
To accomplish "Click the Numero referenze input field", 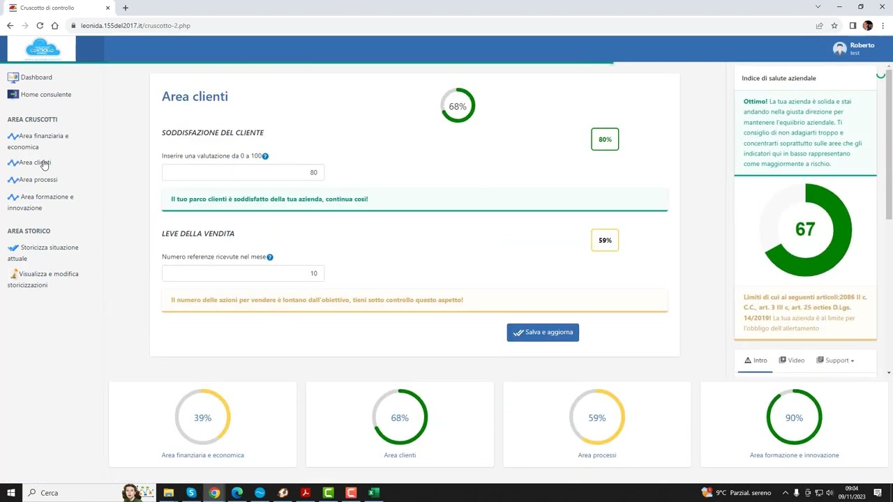I will click(243, 274).
